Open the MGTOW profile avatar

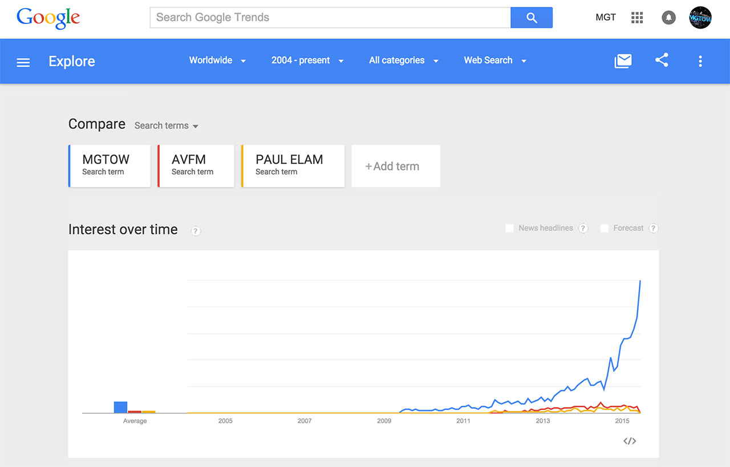[x=700, y=18]
